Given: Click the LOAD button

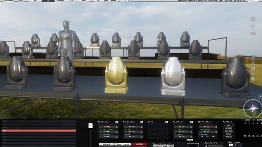Looking at the screenshot, I should coord(247,120).
